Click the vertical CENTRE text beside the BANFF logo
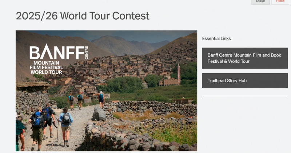This screenshot has width=291, height=153. pos(87,53)
